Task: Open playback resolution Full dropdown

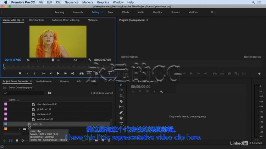Action: point(79,60)
